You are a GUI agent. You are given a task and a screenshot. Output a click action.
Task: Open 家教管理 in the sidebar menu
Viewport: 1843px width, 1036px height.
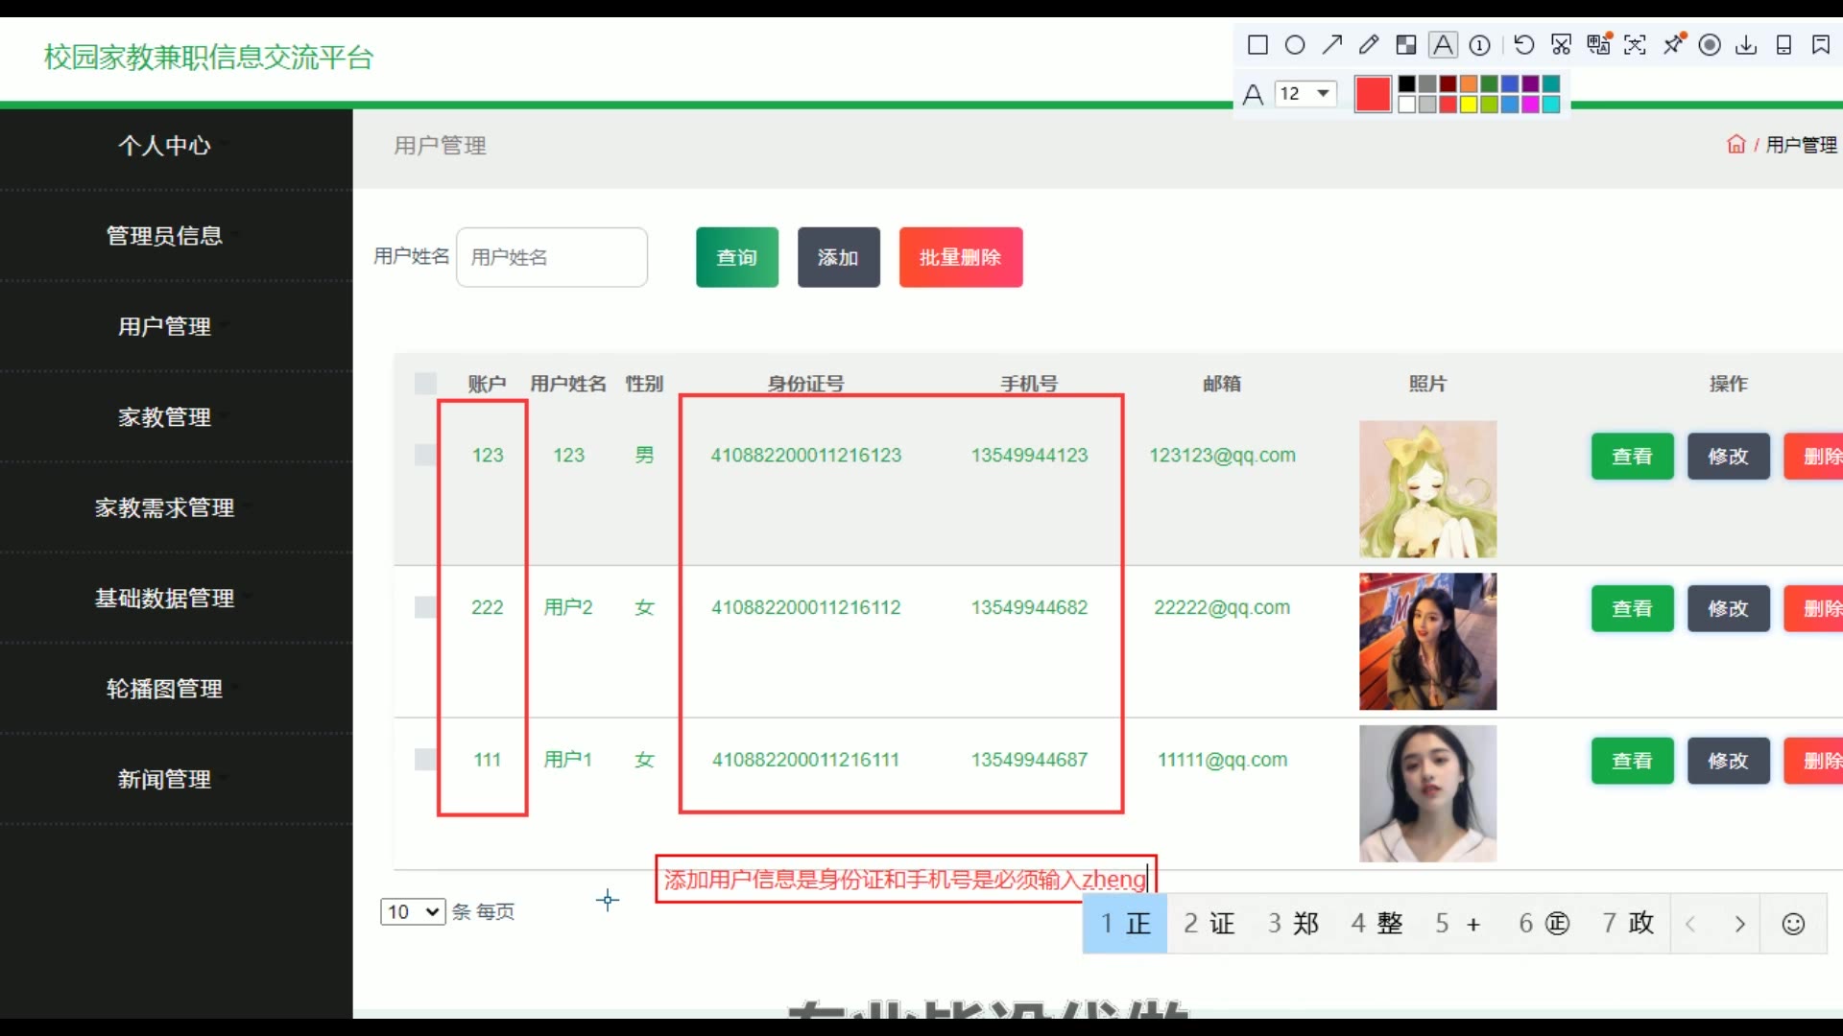164,417
